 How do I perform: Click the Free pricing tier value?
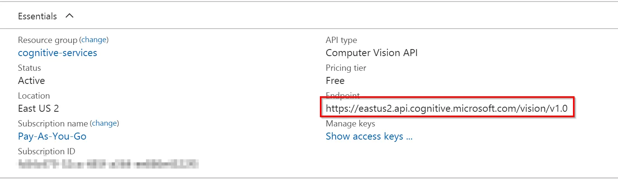click(335, 81)
